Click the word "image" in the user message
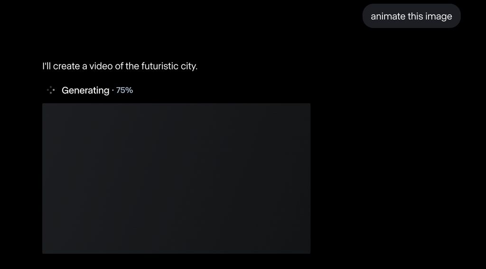The height and width of the screenshot is (269, 486). (x=439, y=16)
